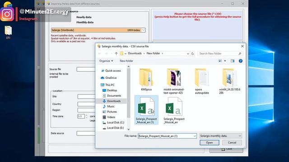Expand the File name dropdown
This screenshot has height=162, width=289.
[195, 136]
